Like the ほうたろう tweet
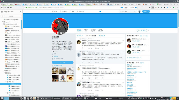Viewport: 179px width, 100px height. (x=96, y=48)
